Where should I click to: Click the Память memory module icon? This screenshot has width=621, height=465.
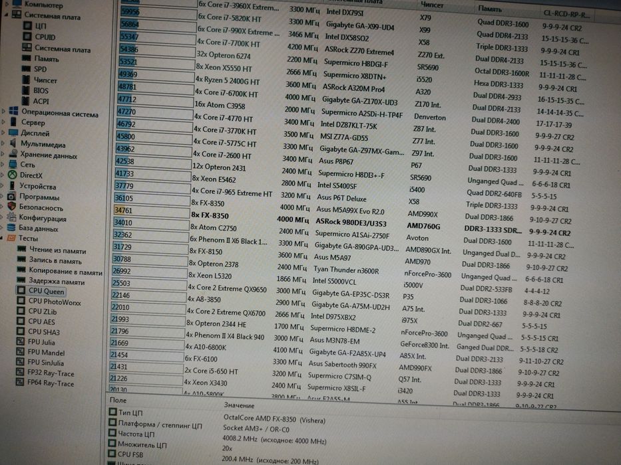(27, 58)
